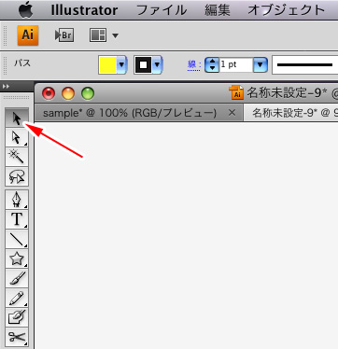The width and height of the screenshot is (338, 349).
Task: Open the ファイル menu
Action: tap(162, 10)
